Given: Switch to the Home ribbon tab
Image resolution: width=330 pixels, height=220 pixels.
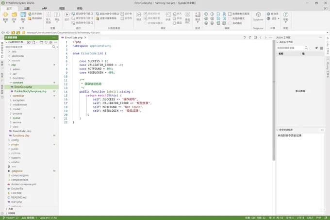Looking at the screenshot, I should pyautogui.click(x=9, y=8).
